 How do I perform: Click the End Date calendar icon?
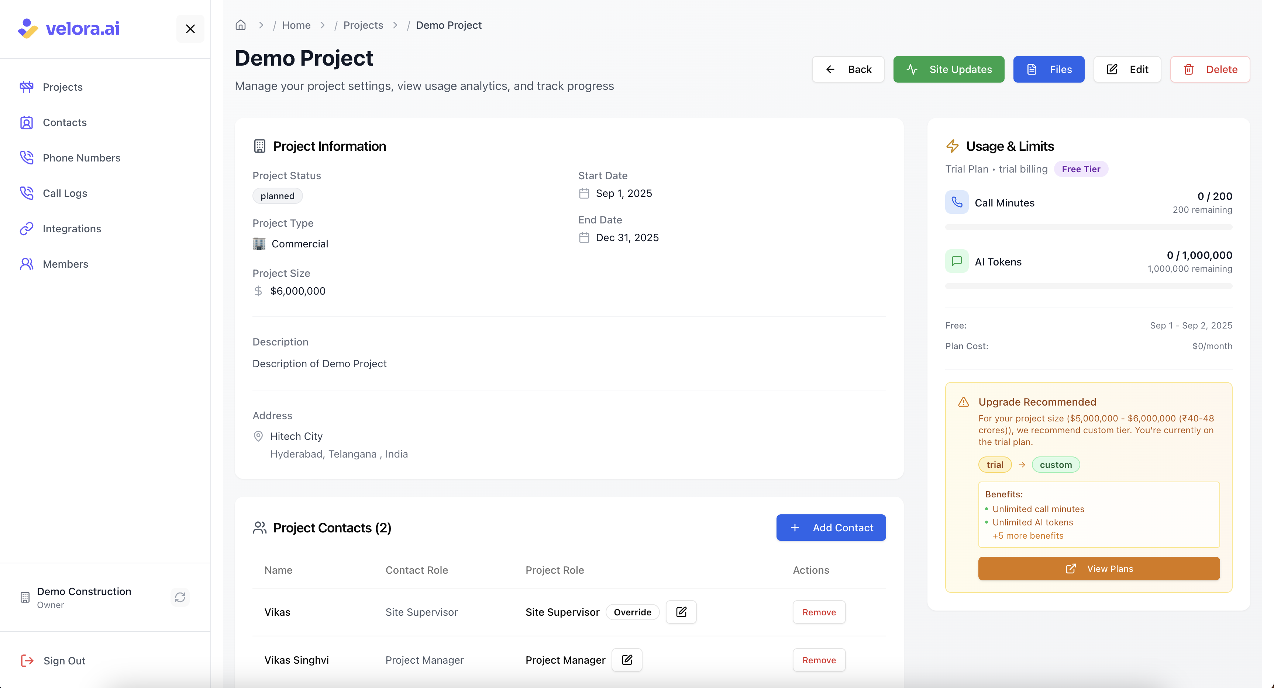[x=584, y=238]
